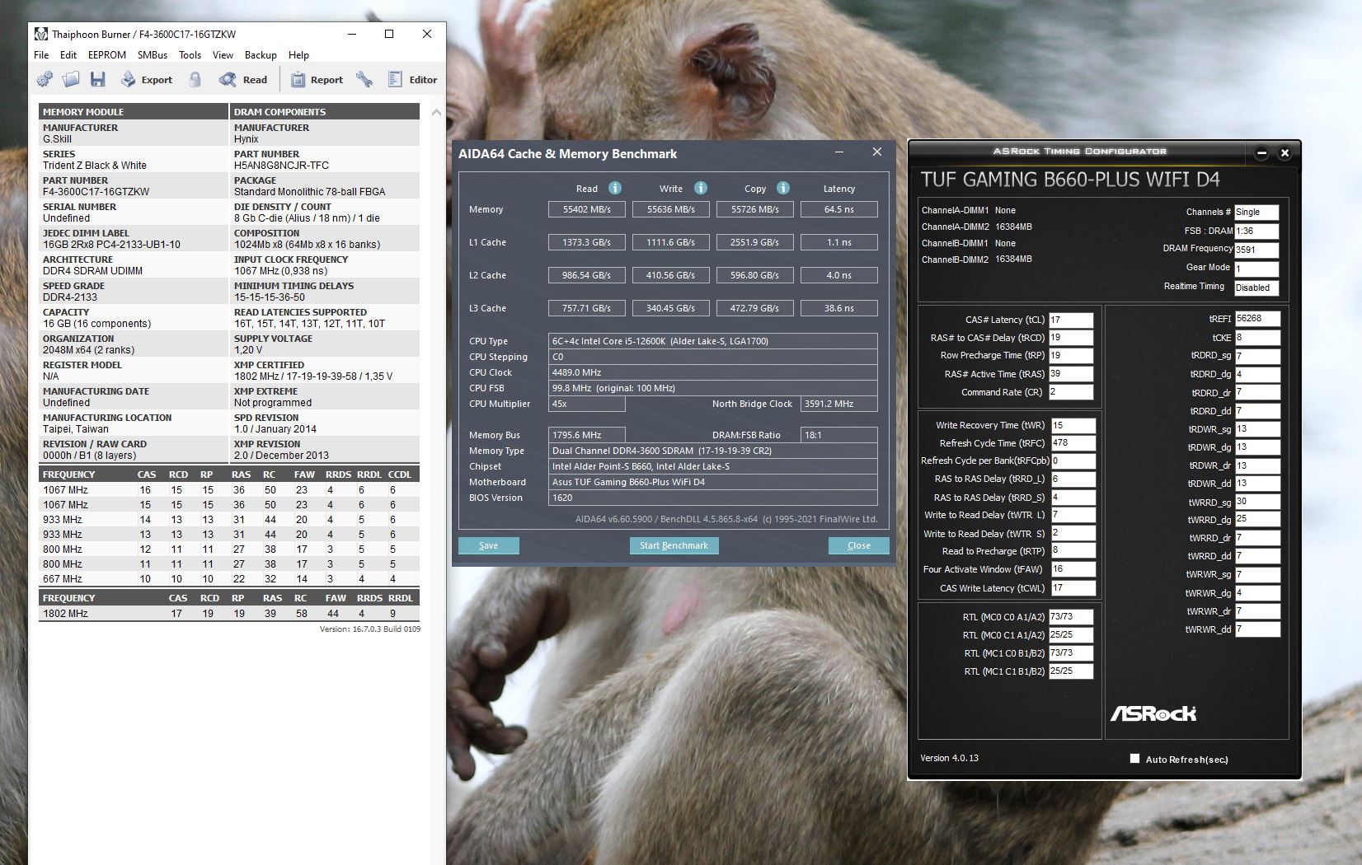Click the North Bridge Clock value 3591.2 MHz

(839, 404)
